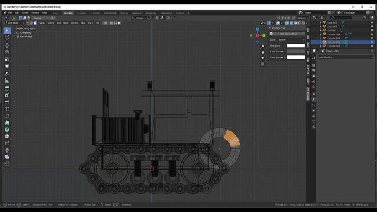Open the shading options dropdown arrow

[307, 23]
